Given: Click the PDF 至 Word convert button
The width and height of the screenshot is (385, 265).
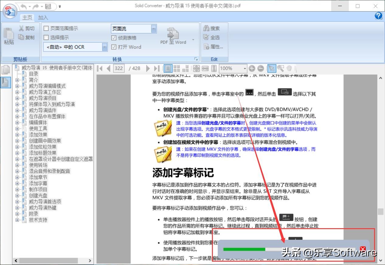Looking at the screenshot, I should pos(173,36).
